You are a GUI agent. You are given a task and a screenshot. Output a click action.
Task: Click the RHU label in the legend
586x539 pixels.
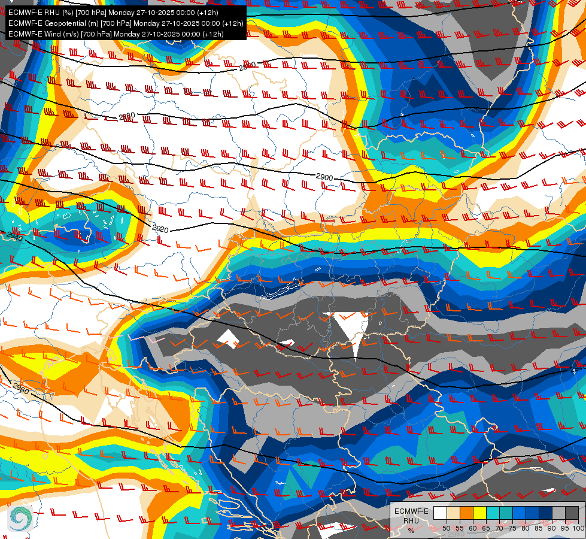tap(411, 520)
